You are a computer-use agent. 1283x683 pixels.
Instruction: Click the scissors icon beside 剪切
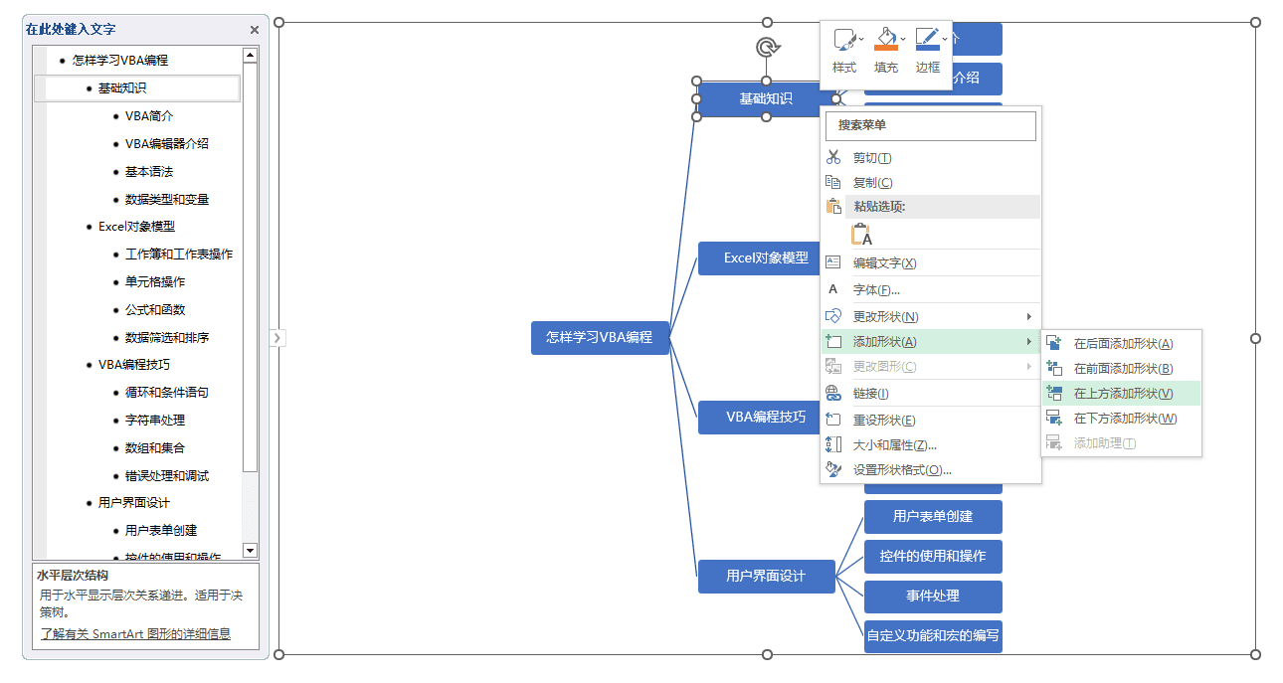tap(833, 157)
